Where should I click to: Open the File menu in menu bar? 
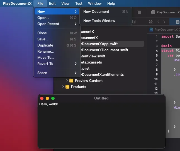tap(40, 3)
